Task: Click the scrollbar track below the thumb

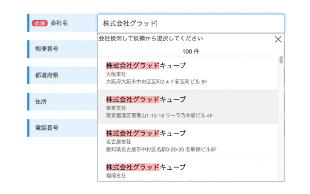Action: point(281,123)
